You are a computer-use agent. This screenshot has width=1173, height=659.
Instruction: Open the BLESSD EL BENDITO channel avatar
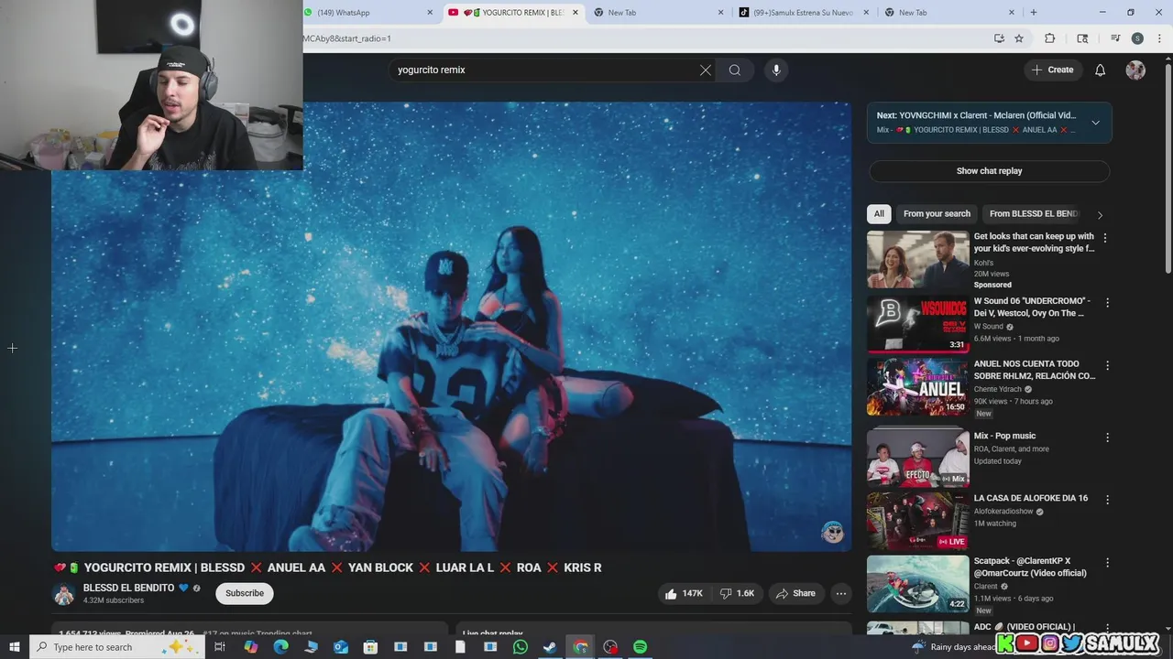64,593
